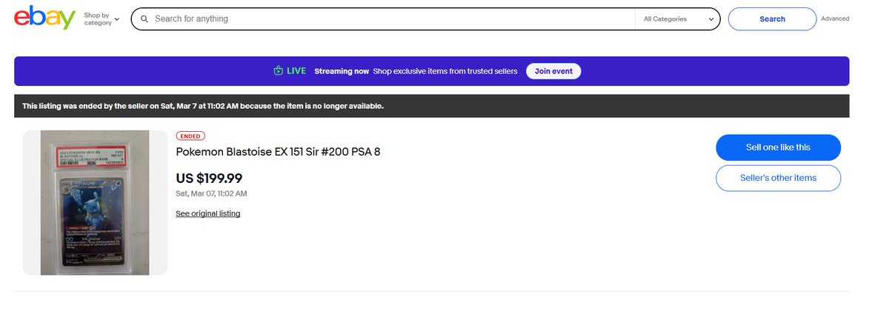Open the All Categories dropdown
The image size is (889, 320).
[x=678, y=19]
